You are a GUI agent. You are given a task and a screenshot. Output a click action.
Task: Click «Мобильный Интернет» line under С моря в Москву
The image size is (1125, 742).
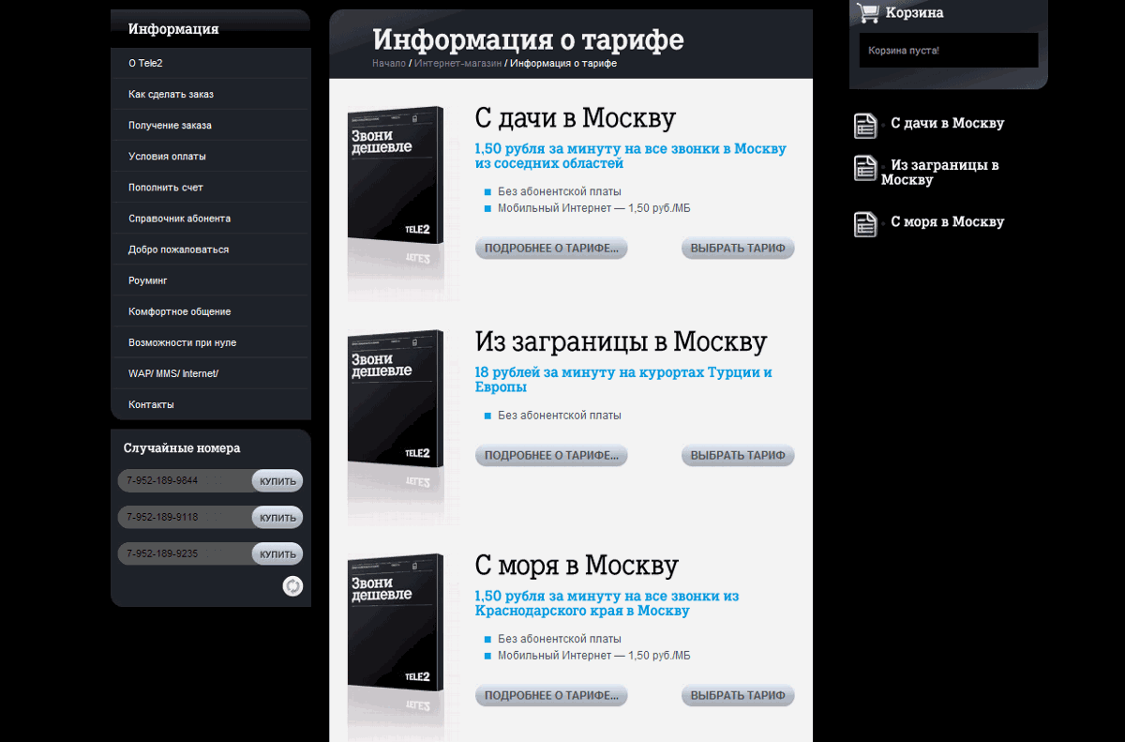(x=594, y=656)
